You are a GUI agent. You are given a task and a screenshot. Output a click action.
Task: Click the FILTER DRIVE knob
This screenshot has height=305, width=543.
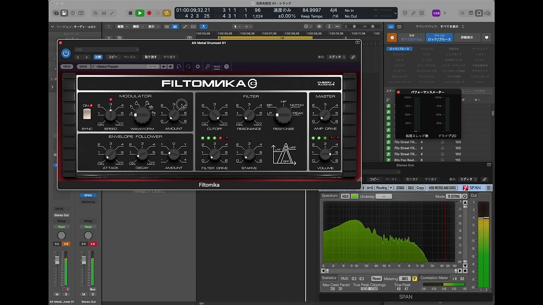coord(215,155)
